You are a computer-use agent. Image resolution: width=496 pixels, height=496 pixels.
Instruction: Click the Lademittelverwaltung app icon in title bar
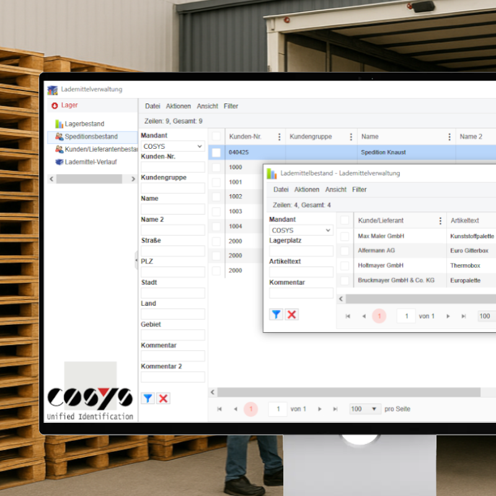(53, 90)
